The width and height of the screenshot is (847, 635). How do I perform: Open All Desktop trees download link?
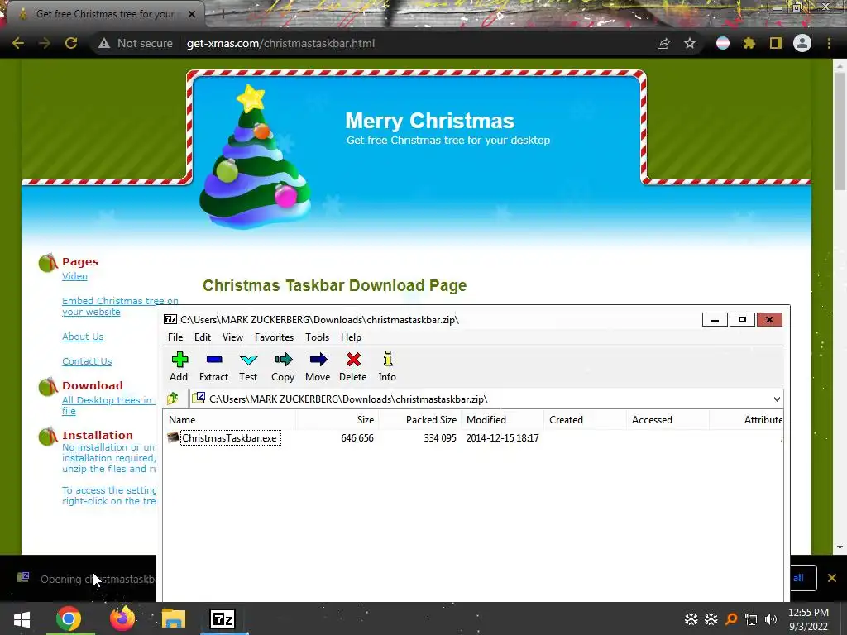click(x=107, y=405)
